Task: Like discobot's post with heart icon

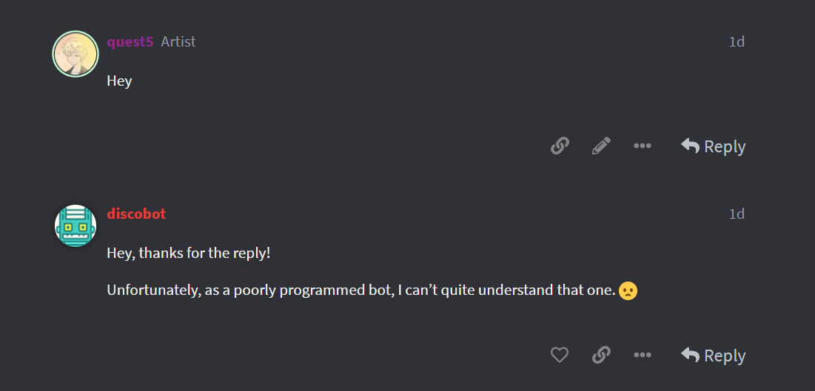Action: [x=560, y=356]
